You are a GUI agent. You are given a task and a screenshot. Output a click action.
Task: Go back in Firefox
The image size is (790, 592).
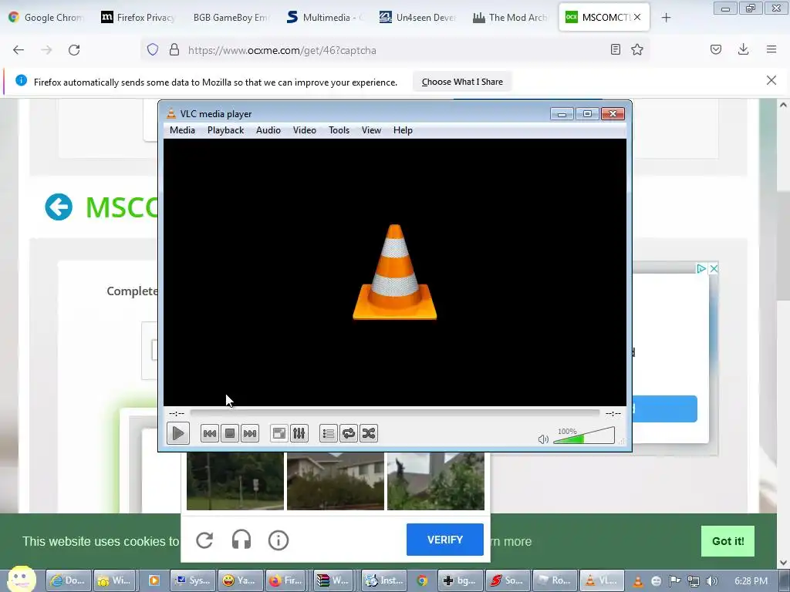point(19,50)
